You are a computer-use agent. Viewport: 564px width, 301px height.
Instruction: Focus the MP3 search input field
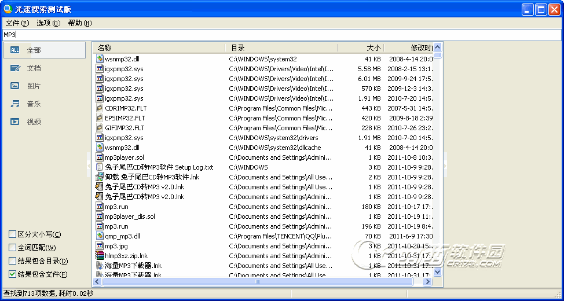(281, 35)
